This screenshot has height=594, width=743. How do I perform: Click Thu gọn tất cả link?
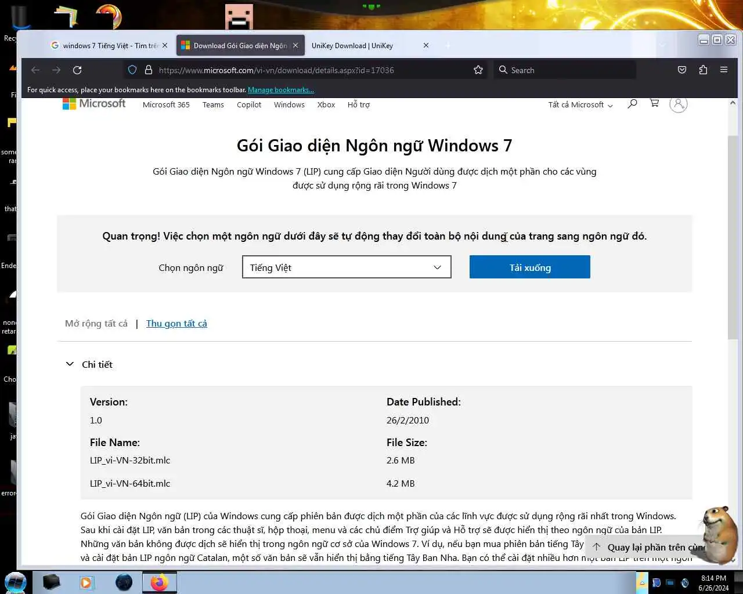[176, 324]
